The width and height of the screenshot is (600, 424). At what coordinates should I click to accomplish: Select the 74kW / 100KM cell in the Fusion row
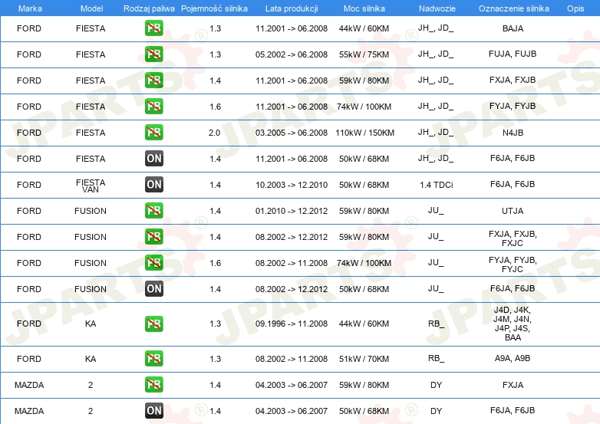tap(364, 263)
